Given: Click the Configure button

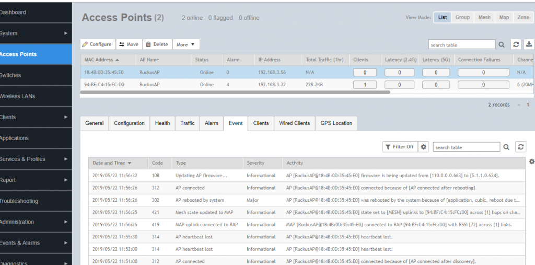Looking at the screenshot, I should [97, 44].
